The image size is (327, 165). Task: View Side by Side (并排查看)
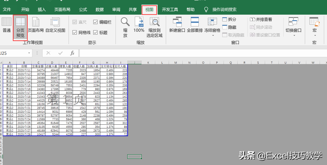click(261, 20)
